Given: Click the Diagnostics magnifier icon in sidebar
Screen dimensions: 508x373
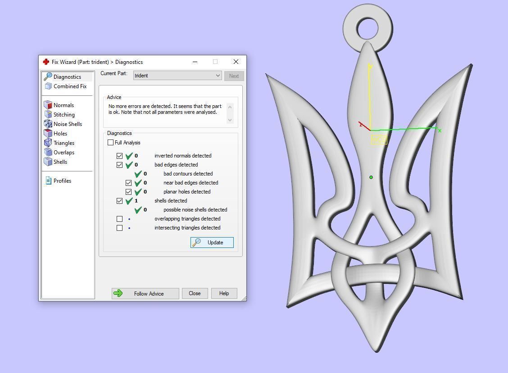Looking at the screenshot, I should click(48, 76).
